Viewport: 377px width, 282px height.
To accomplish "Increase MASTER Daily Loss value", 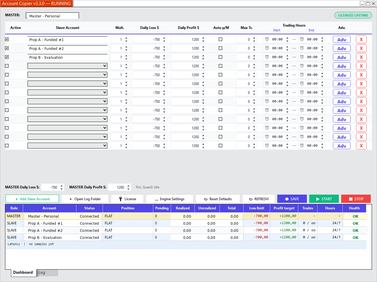I will tap(62, 186).
